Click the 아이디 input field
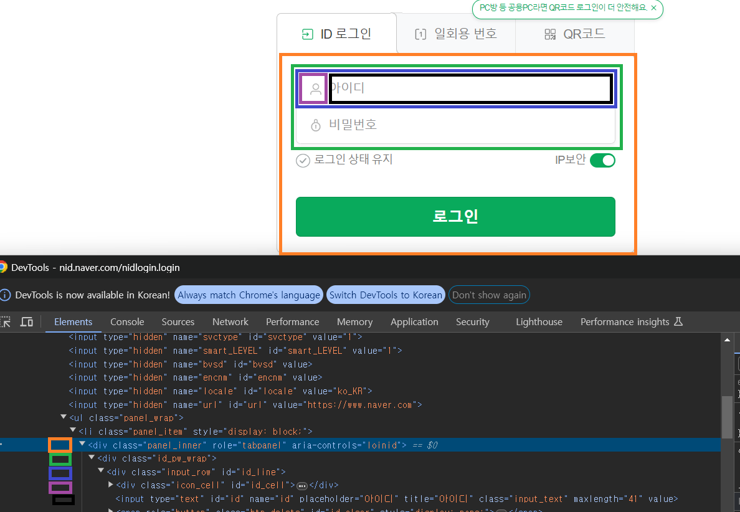The width and height of the screenshot is (740, 512). click(x=470, y=88)
